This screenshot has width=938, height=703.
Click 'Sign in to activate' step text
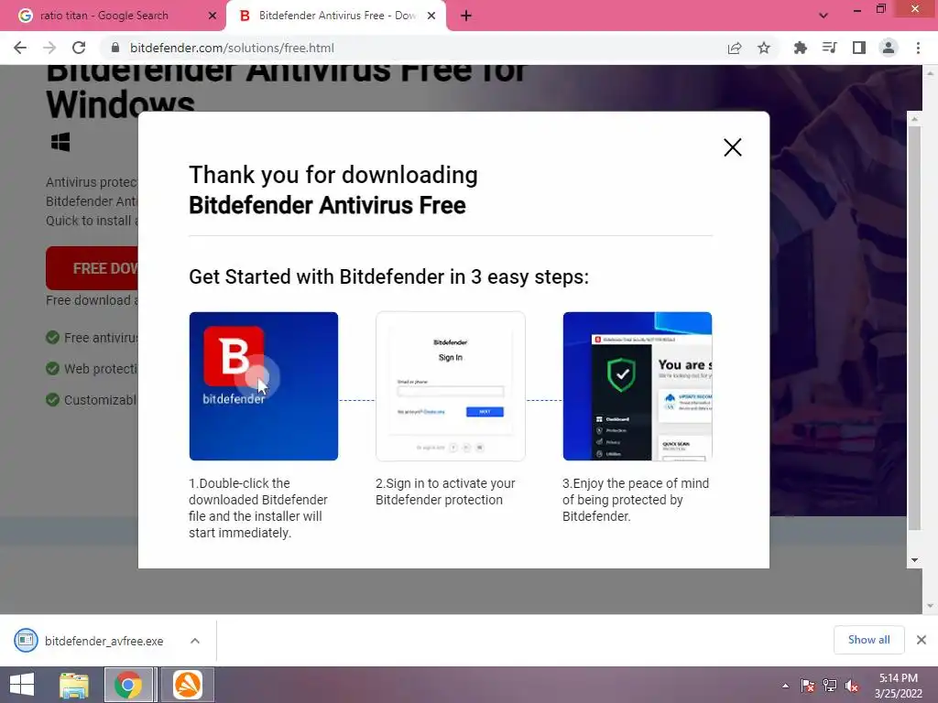pyautogui.click(x=446, y=492)
